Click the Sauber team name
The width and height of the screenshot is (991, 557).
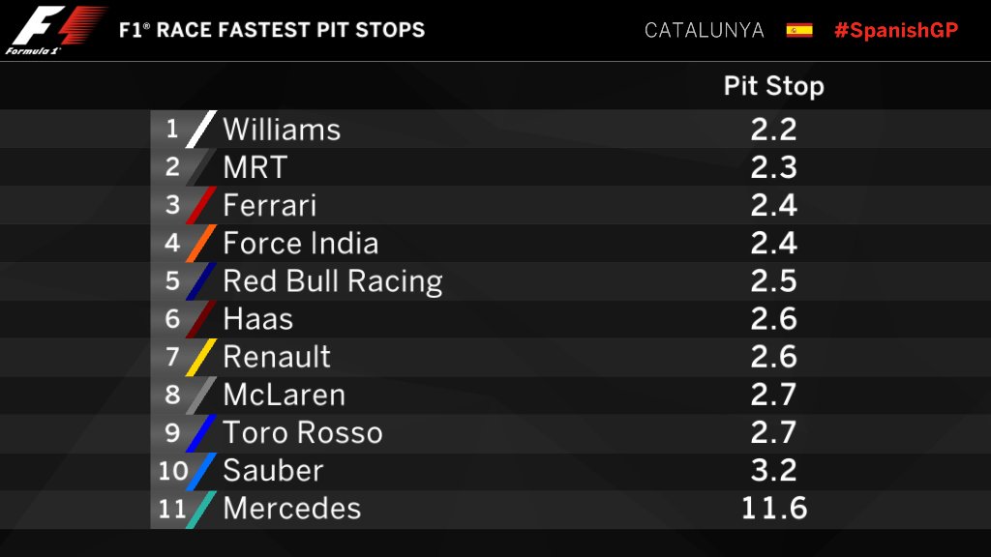(x=273, y=471)
